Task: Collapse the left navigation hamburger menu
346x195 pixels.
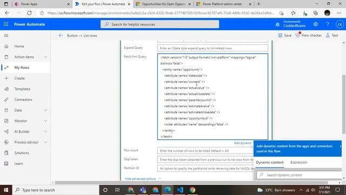Action: point(6,36)
